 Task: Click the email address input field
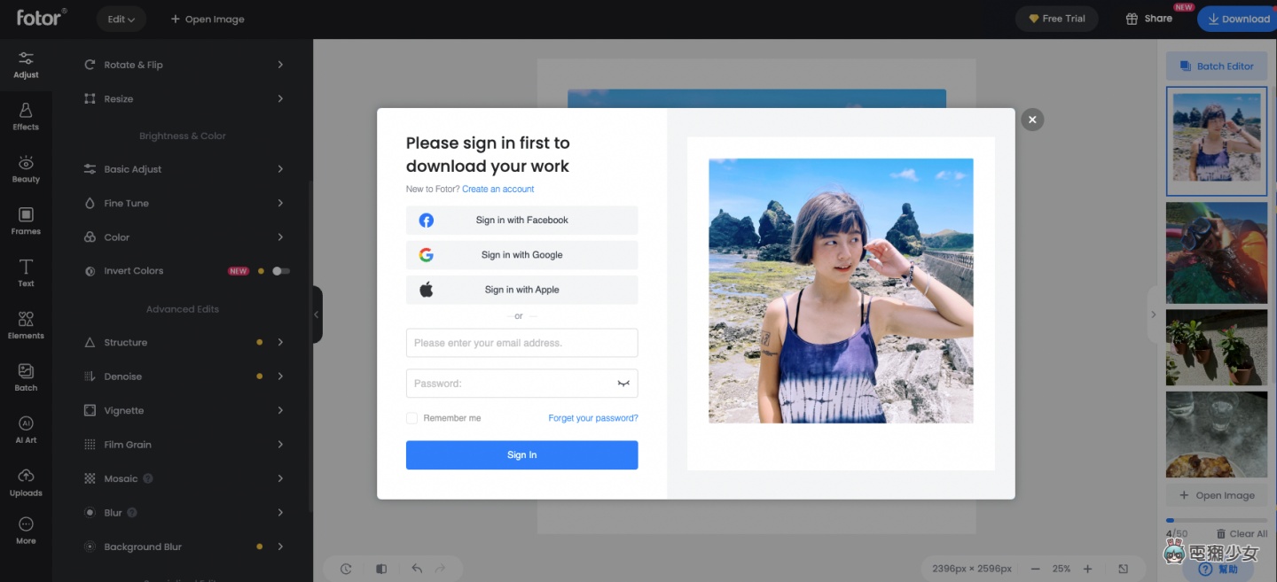tap(521, 343)
